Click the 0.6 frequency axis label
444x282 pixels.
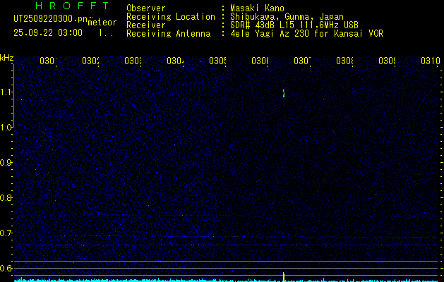point(6,268)
